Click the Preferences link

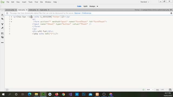tap(87, 13)
